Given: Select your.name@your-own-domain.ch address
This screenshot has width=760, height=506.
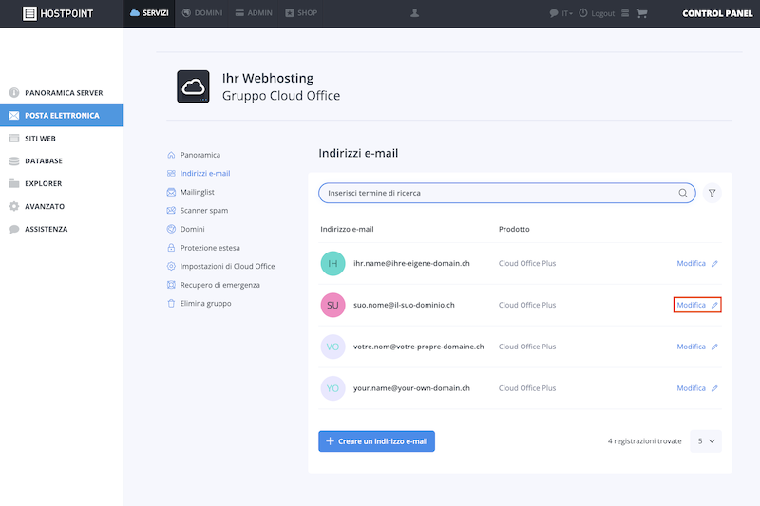Looking at the screenshot, I should tap(411, 388).
